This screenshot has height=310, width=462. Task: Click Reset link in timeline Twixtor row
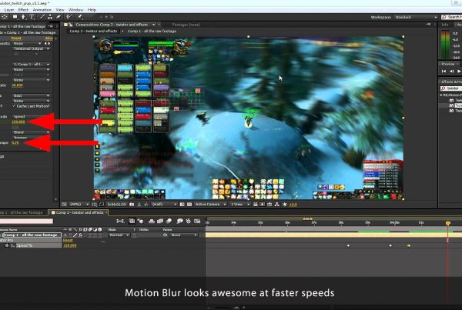pos(68,241)
